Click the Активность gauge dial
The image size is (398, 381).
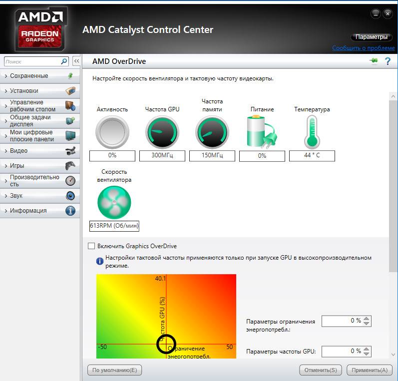click(x=112, y=132)
